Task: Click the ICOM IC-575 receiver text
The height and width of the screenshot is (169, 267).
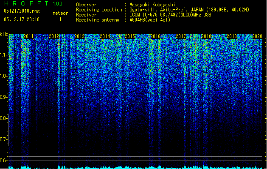Action: point(170,15)
